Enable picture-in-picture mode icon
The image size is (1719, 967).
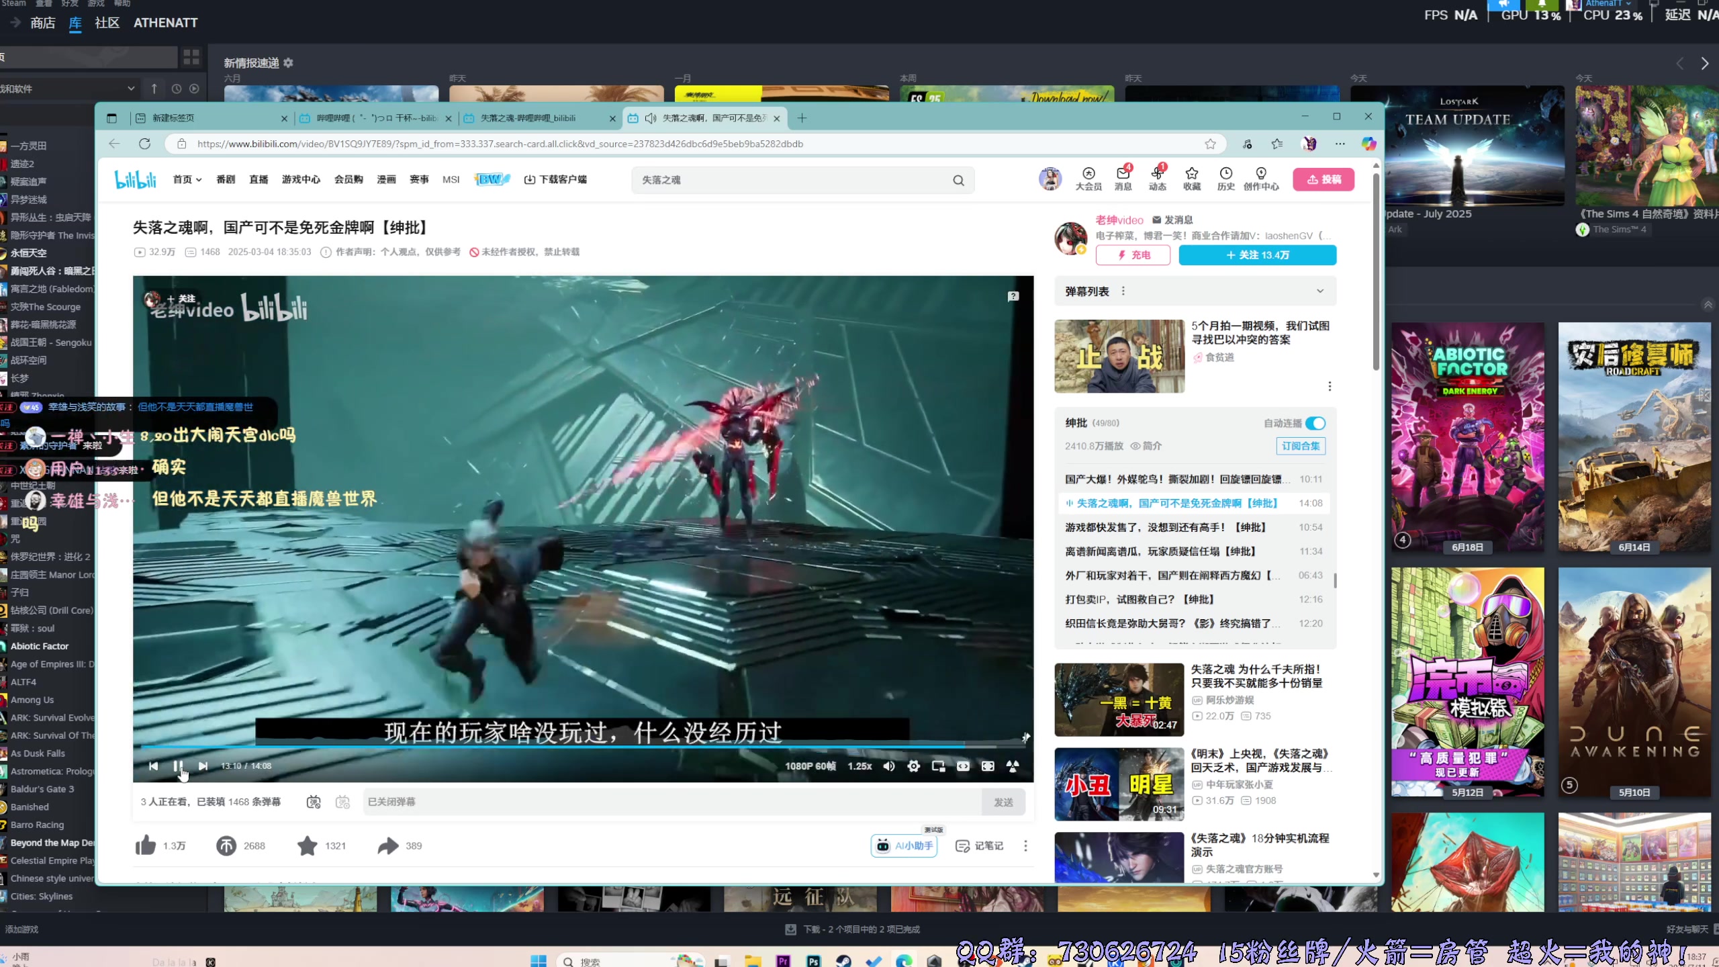pyautogui.click(x=938, y=766)
